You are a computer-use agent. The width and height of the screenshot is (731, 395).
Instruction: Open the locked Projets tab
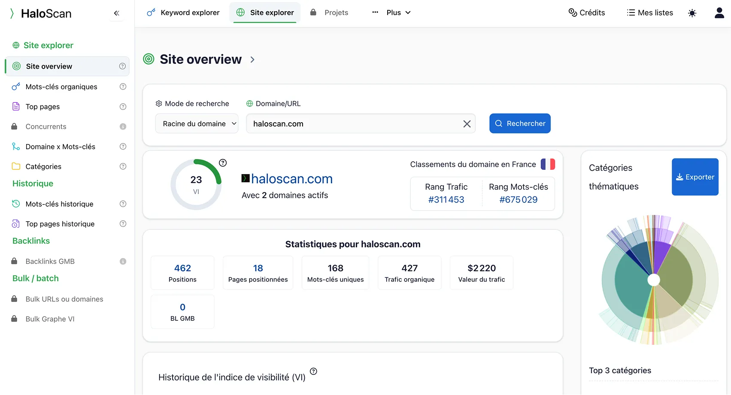coord(329,12)
